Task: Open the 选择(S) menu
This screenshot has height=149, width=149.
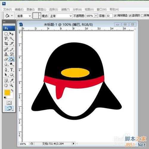Action: [54, 10]
